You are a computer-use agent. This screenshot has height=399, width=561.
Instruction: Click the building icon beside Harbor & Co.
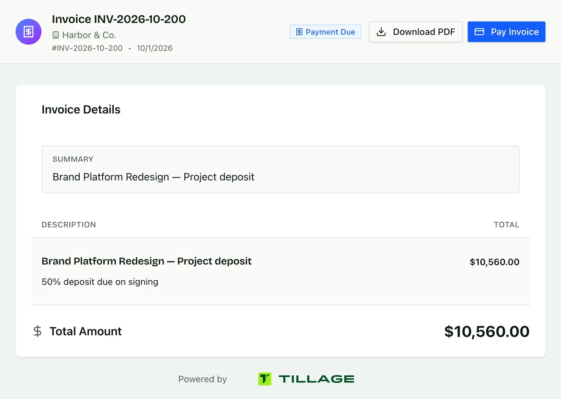(x=56, y=35)
